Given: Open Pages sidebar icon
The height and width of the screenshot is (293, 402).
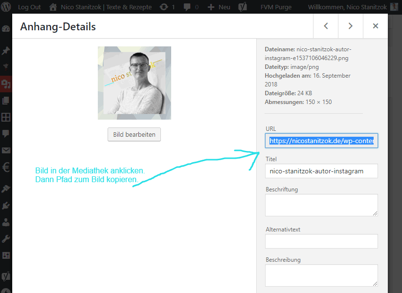Looking at the screenshot, I should [6, 101].
